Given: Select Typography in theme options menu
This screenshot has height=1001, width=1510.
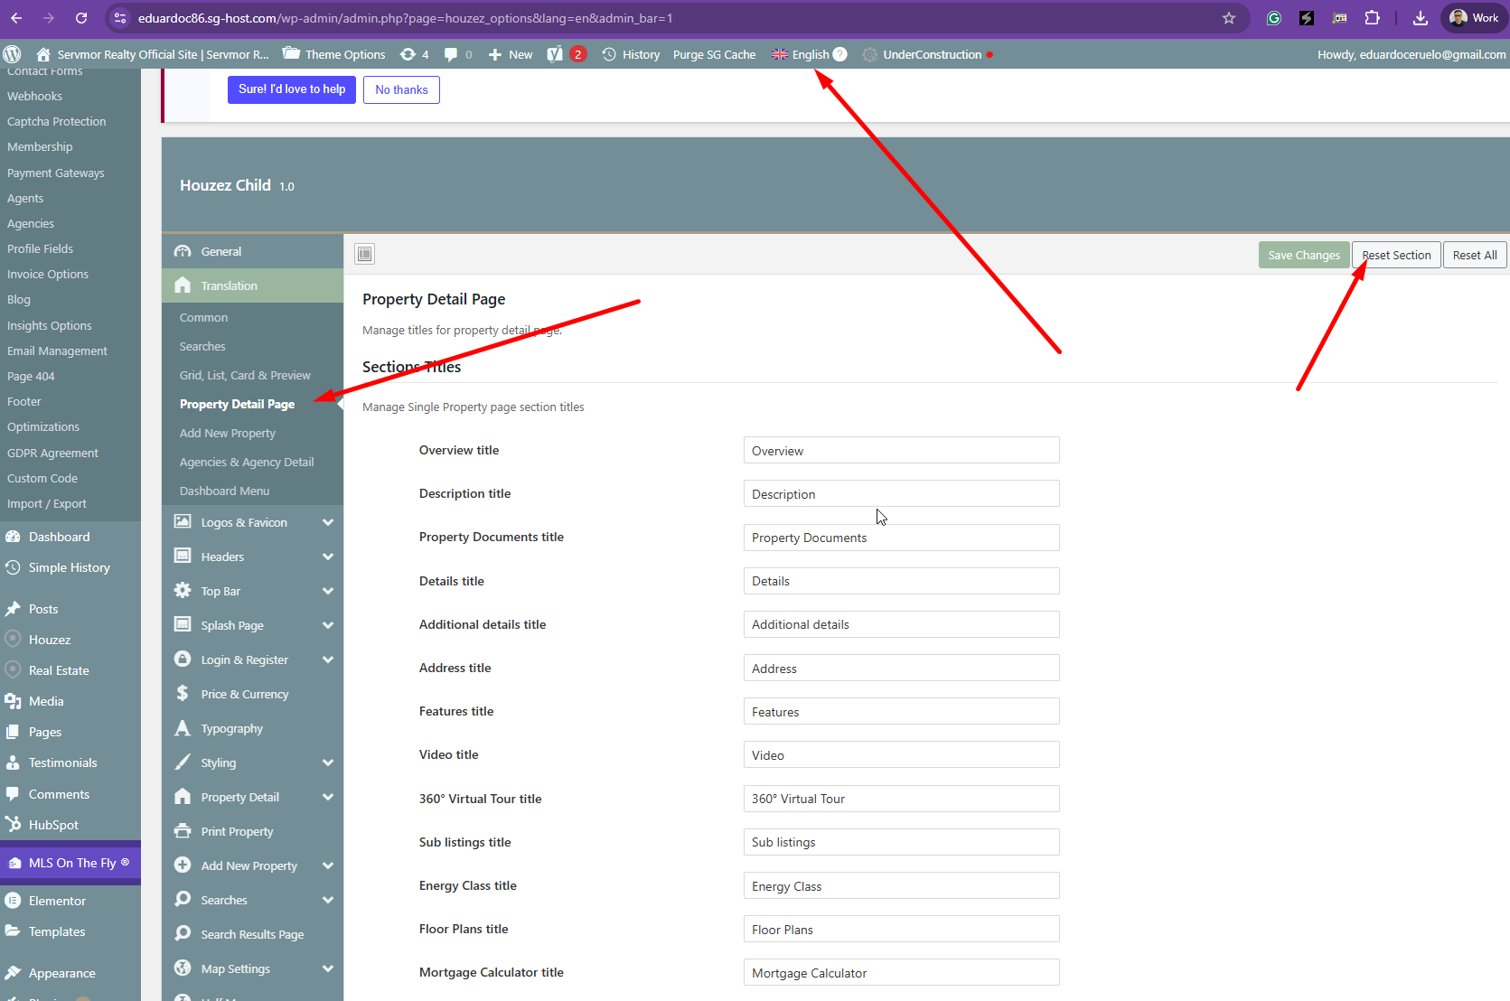Looking at the screenshot, I should coord(232,728).
